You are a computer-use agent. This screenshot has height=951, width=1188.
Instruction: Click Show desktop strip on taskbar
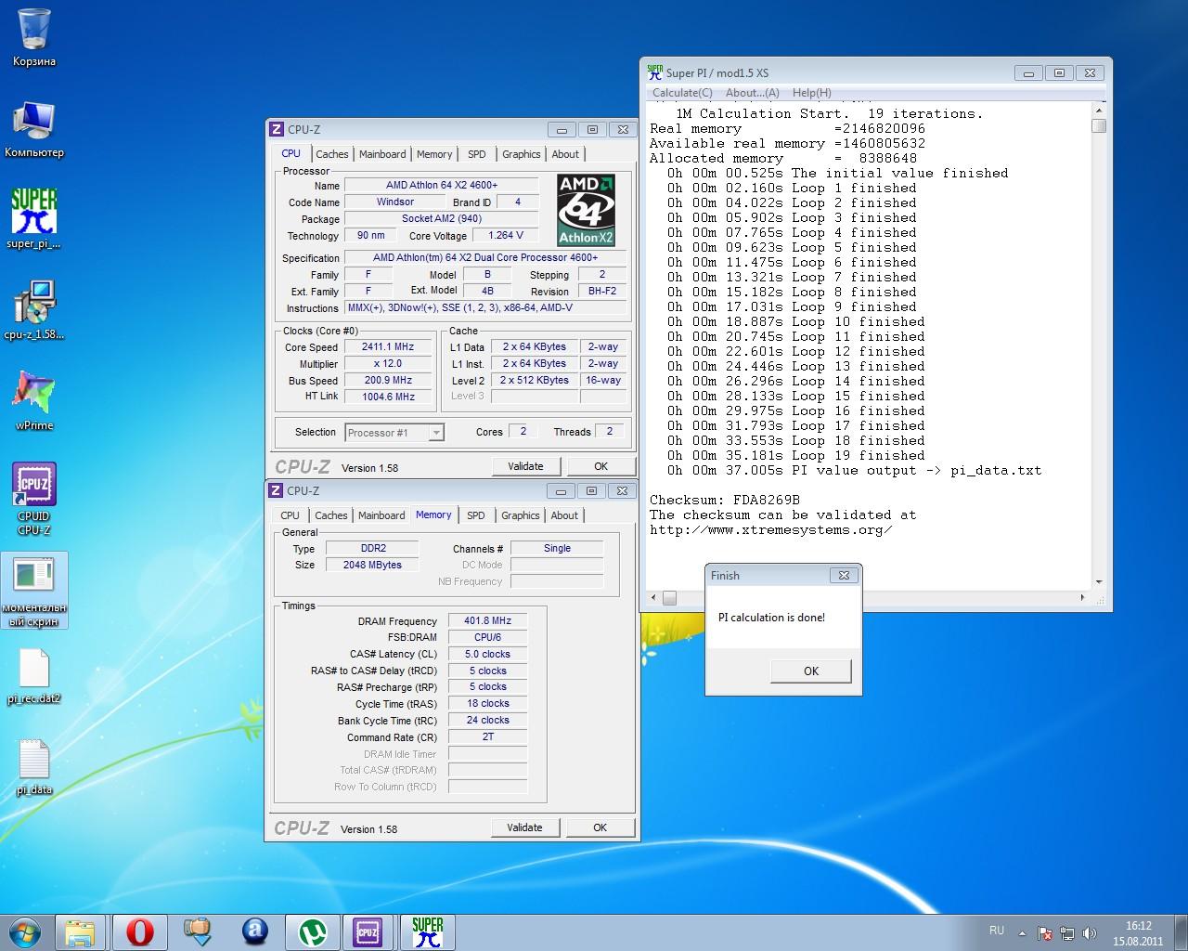click(x=1182, y=932)
